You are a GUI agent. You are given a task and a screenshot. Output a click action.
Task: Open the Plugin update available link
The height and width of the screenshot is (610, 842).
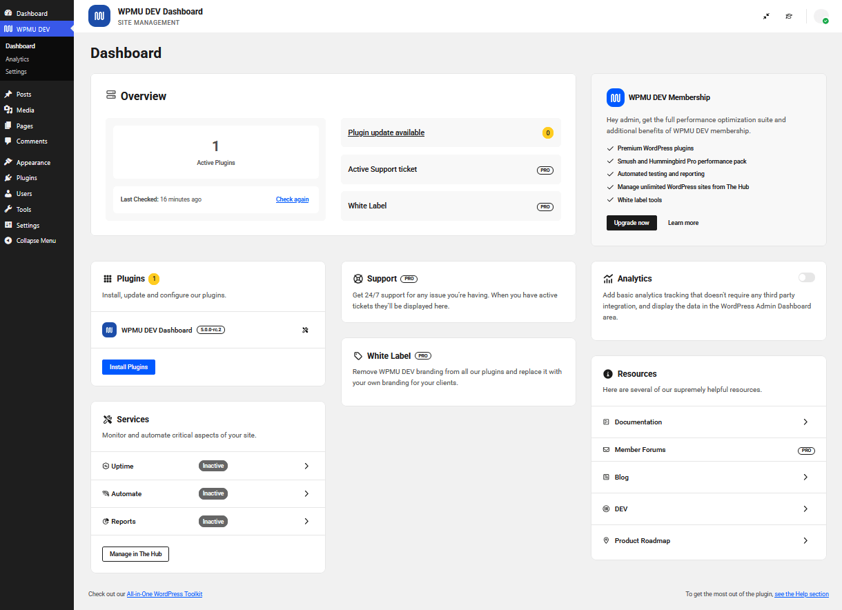click(x=386, y=132)
